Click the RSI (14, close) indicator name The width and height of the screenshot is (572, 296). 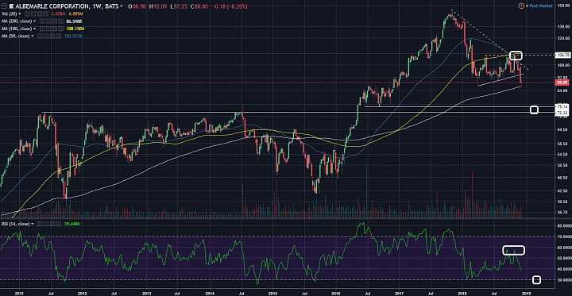(15, 224)
